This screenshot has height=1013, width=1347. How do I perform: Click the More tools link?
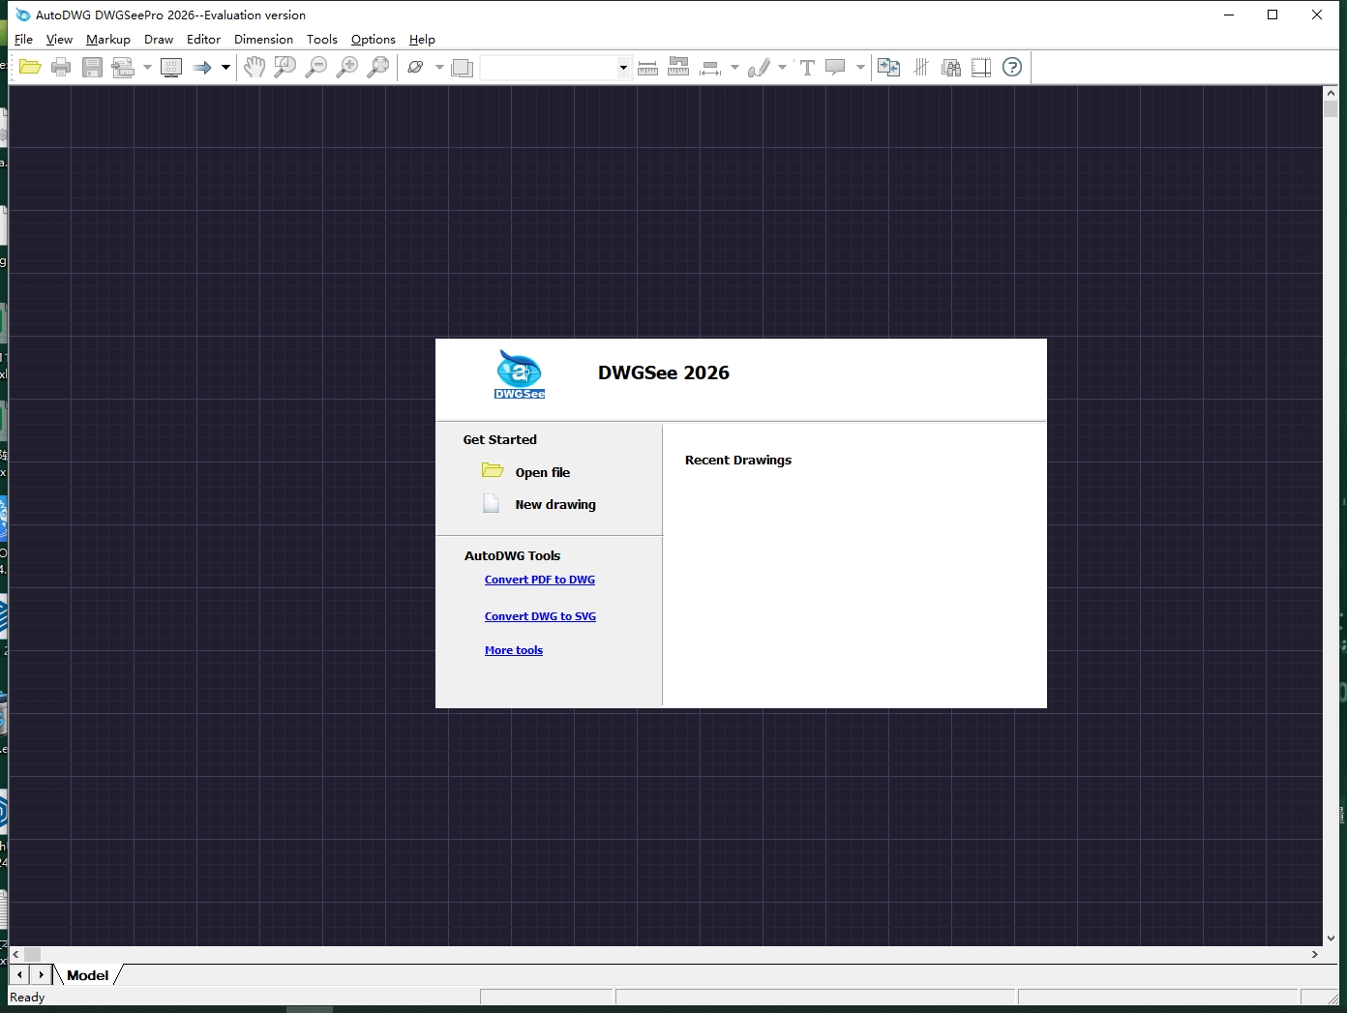[513, 650]
